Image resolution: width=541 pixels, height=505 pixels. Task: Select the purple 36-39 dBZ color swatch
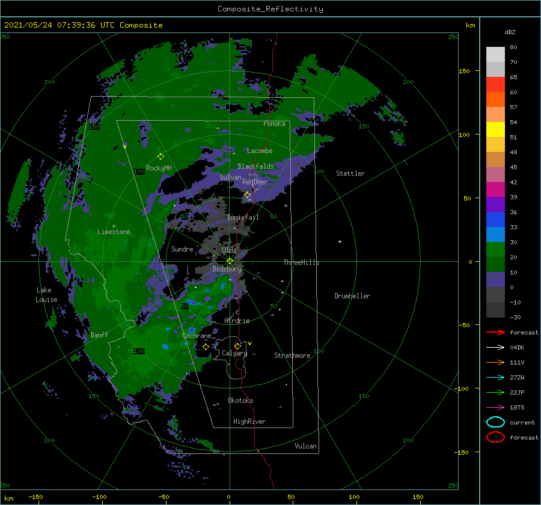coord(495,204)
